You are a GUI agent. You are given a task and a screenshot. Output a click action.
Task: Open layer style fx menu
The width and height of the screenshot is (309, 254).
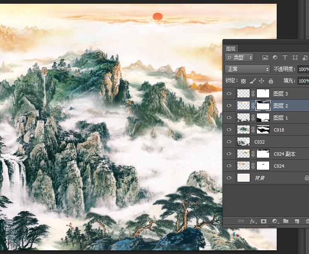click(253, 221)
